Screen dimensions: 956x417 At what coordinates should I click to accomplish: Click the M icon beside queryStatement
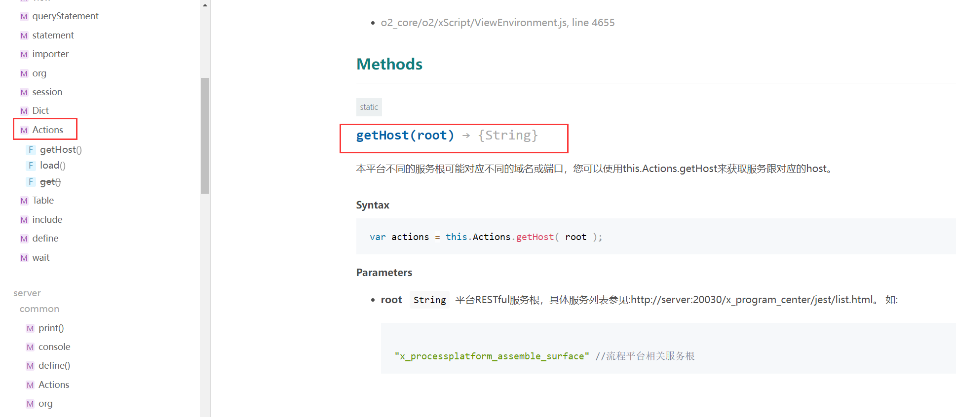tap(24, 17)
